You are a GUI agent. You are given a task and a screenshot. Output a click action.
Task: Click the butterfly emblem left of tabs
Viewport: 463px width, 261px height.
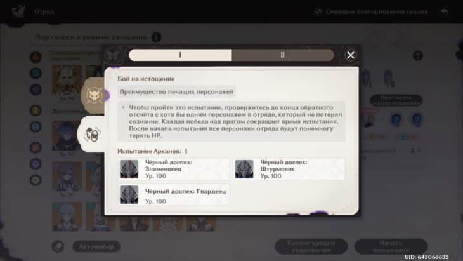pos(113,55)
